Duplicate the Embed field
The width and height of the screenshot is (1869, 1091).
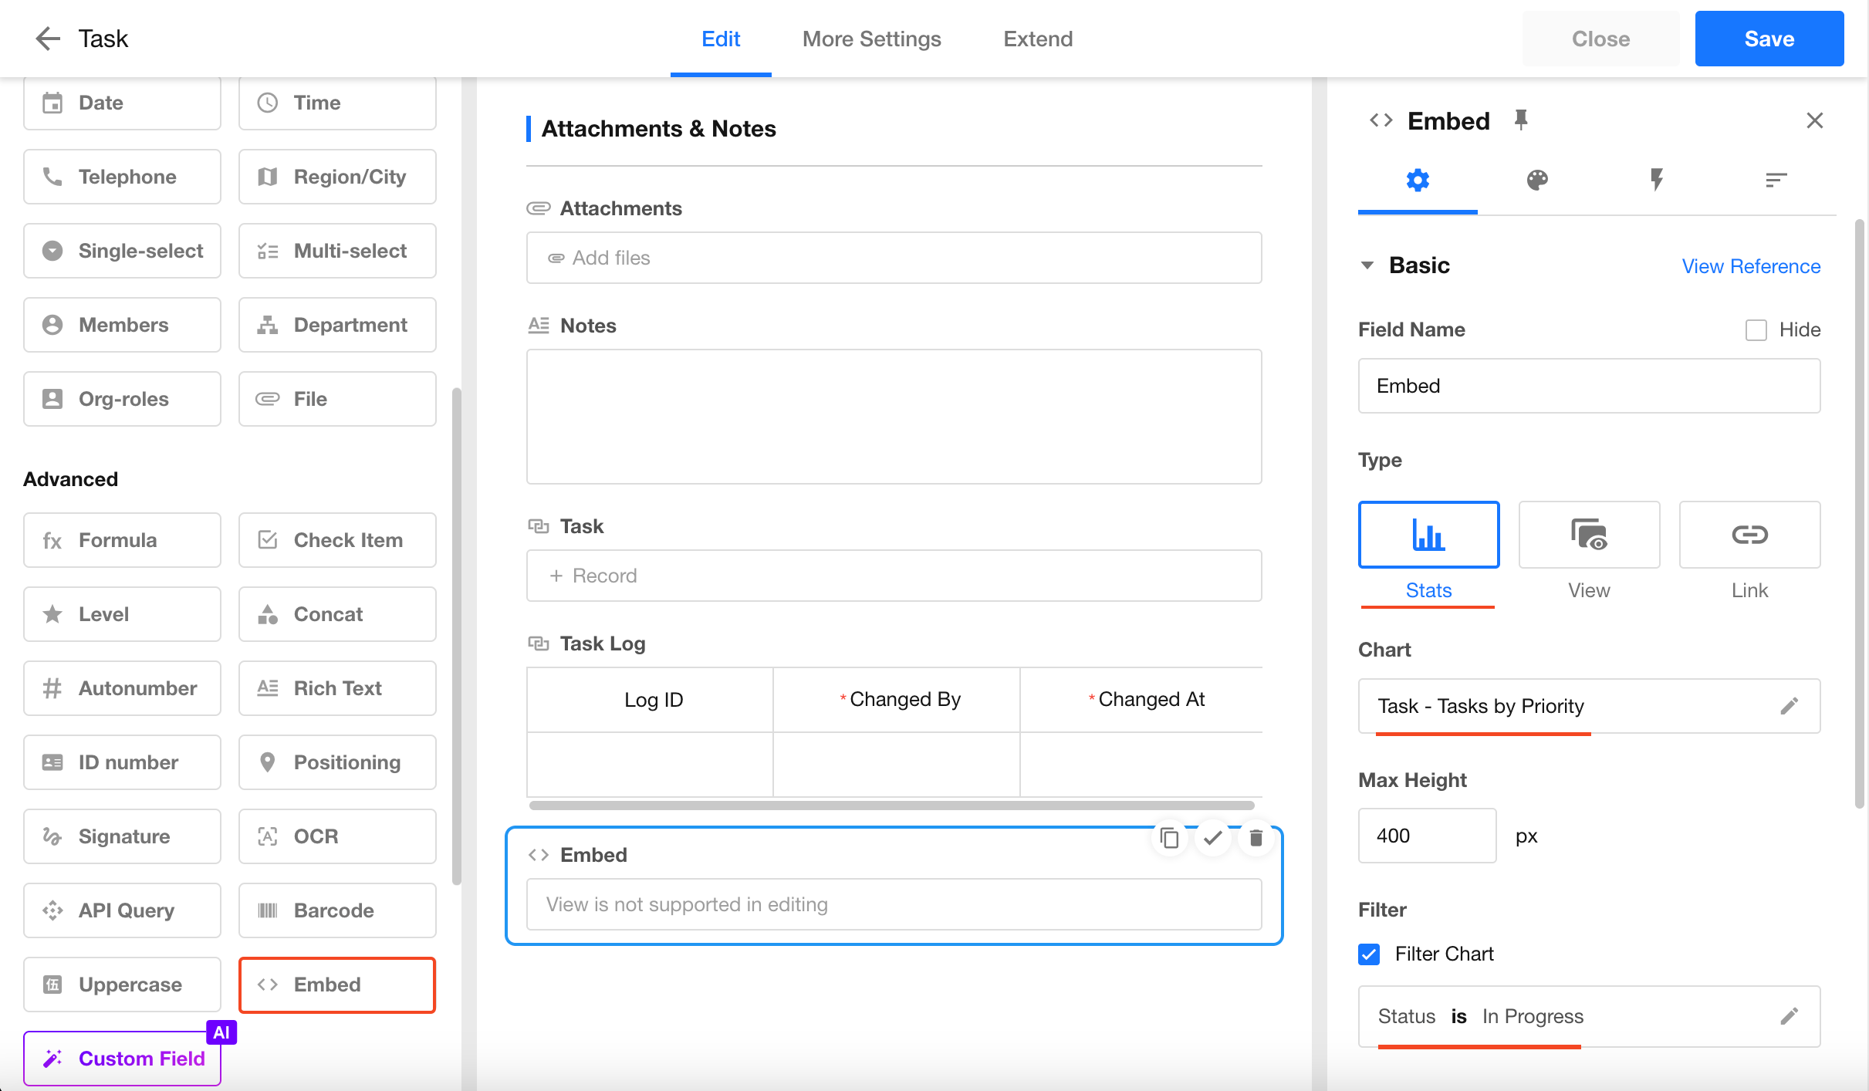click(x=1170, y=838)
